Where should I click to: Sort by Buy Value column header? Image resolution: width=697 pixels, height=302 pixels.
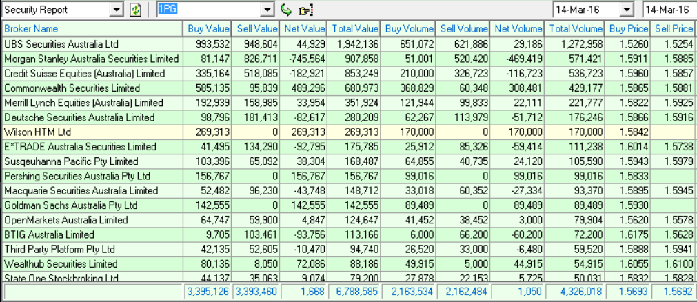207,29
